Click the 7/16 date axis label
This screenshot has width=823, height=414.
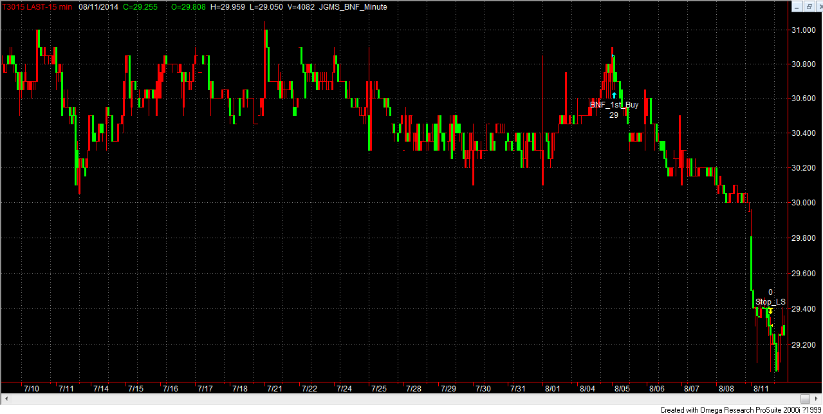[170, 388]
